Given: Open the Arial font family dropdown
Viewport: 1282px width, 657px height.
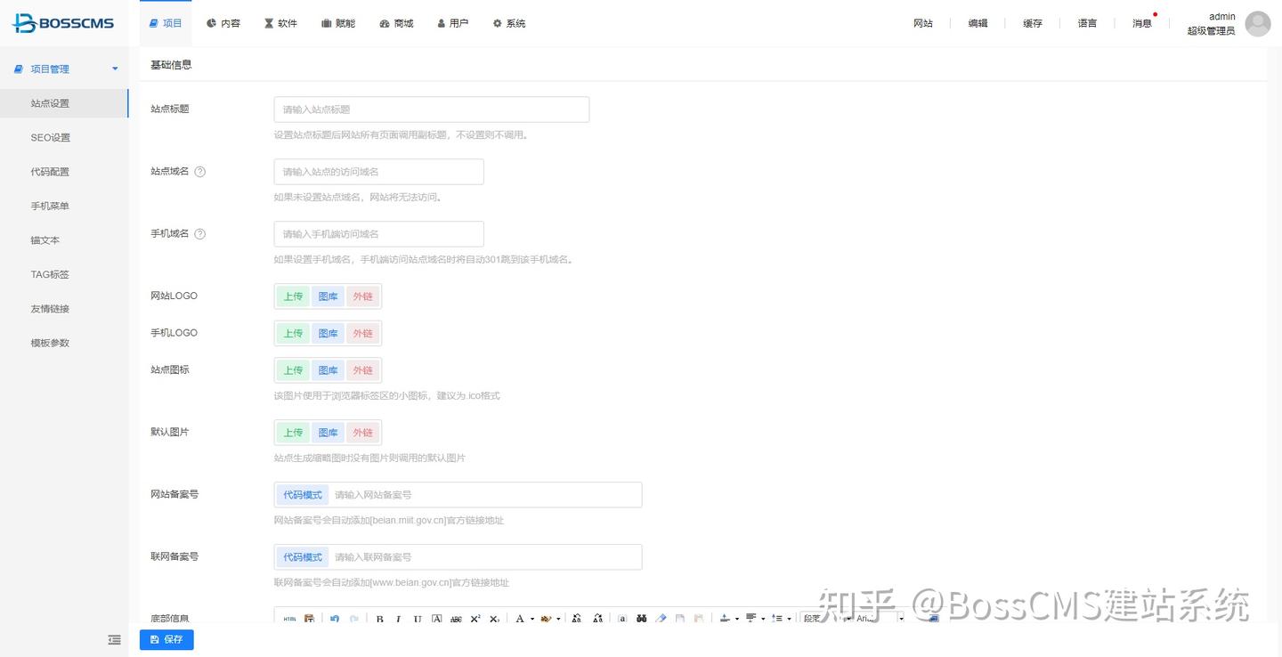Looking at the screenshot, I should 877,618.
